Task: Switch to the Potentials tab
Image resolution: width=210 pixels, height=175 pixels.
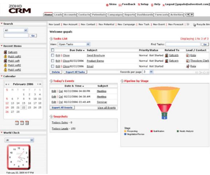Action: [x=99, y=15]
